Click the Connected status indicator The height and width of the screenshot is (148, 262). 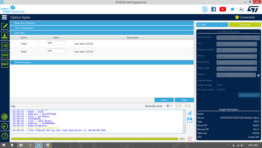(245, 17)
